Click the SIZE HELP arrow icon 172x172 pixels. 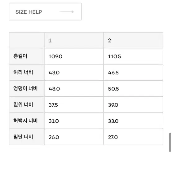click(x=67, y=12)
